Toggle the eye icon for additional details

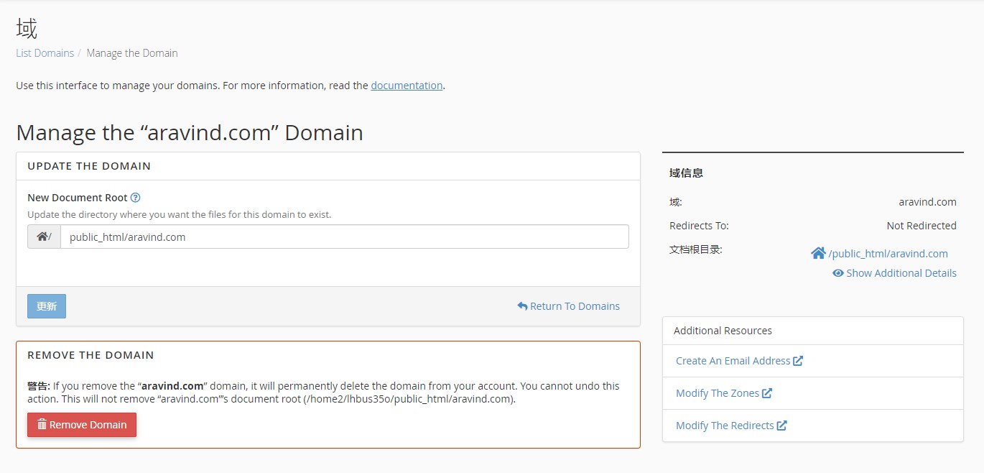click(x=837, y=273)
